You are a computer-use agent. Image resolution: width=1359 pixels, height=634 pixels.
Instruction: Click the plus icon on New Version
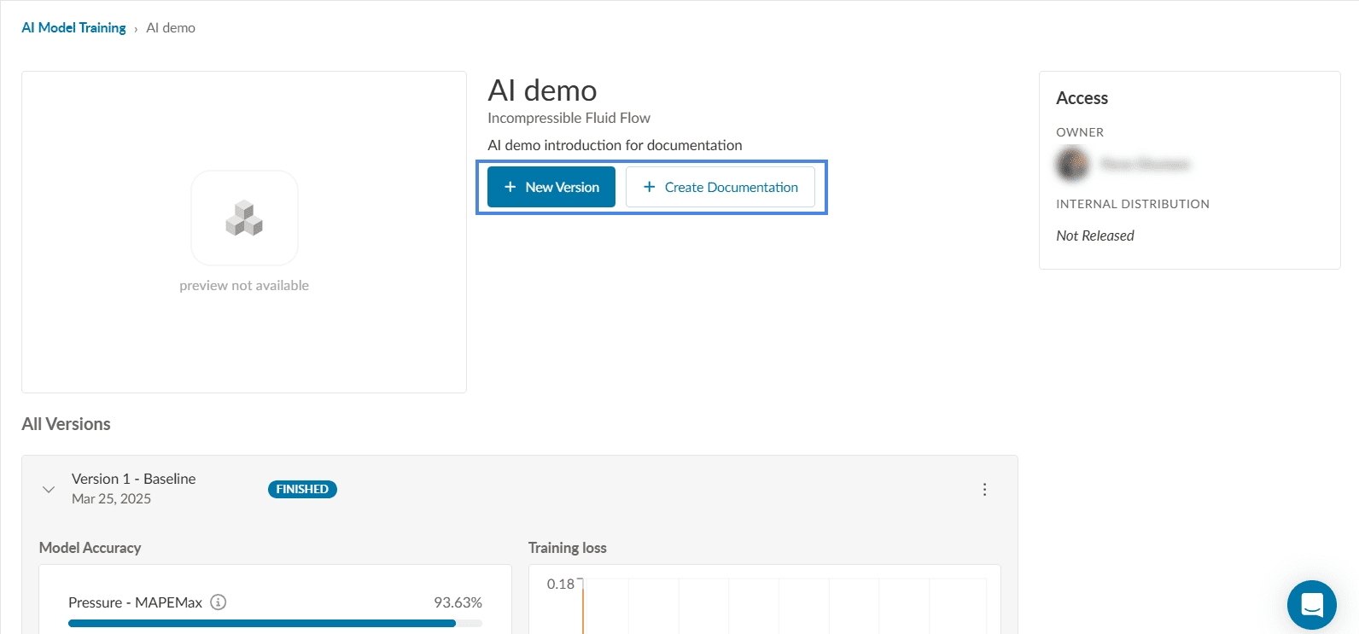click(x=510, y=187)
